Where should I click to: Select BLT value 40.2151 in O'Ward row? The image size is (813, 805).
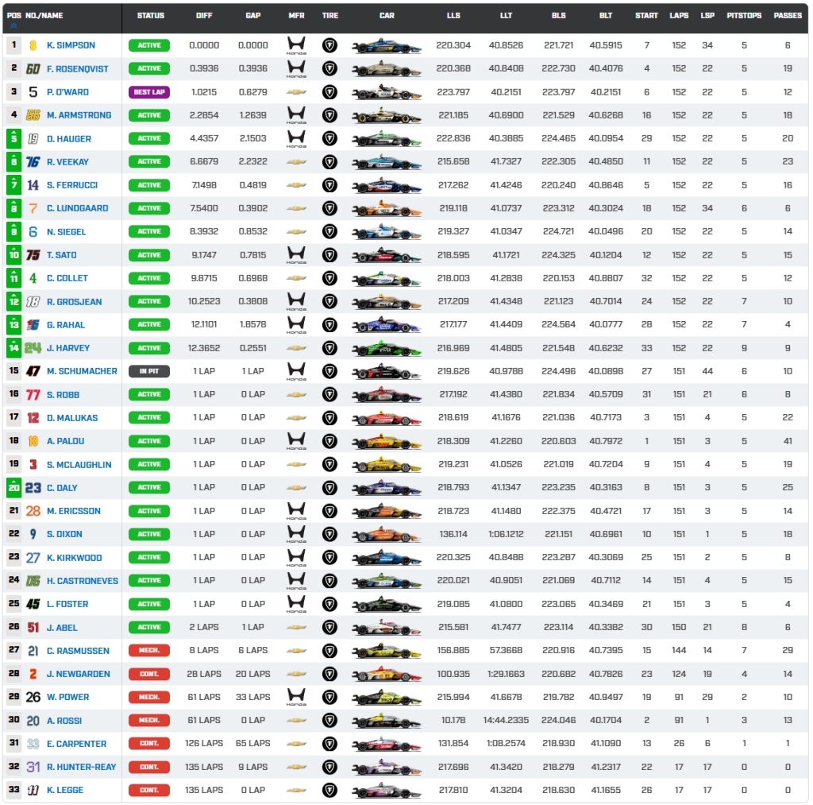(x=606, y=92)
